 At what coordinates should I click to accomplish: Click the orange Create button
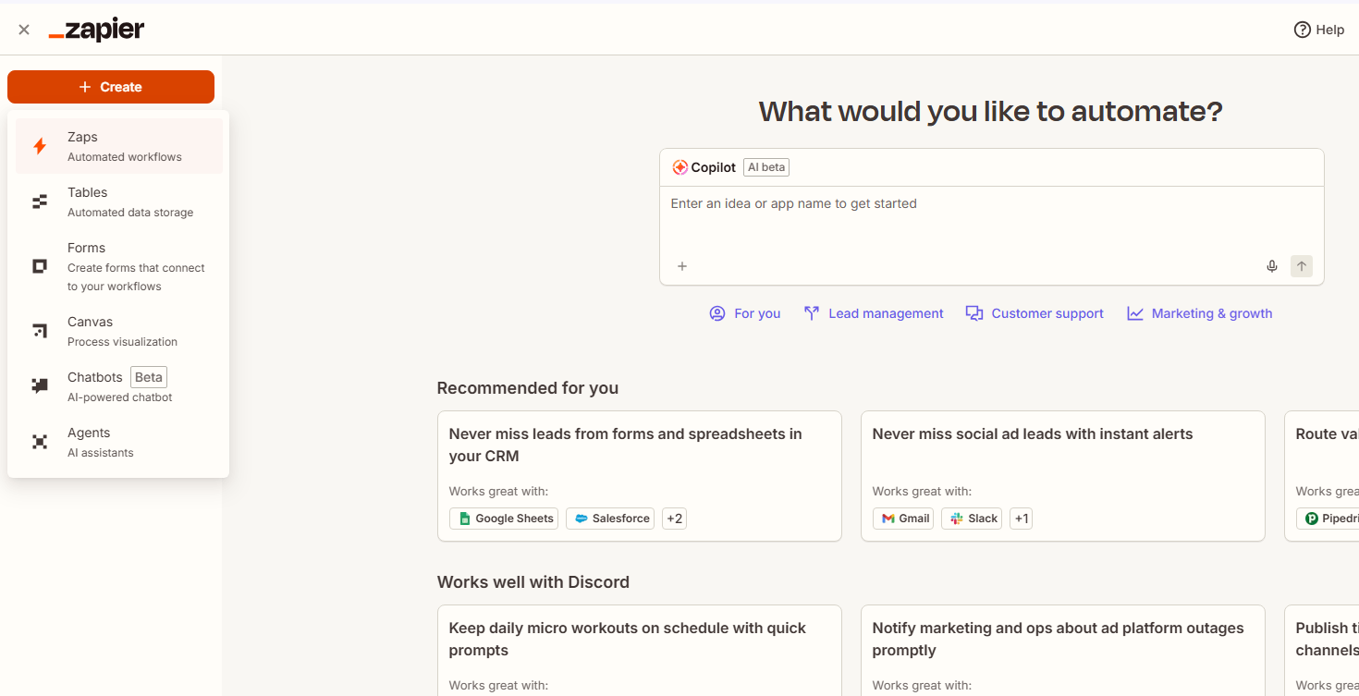click(x=111, y=87)
